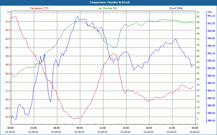Click the 19,5 temperature axis value
Screen dimensions: 217x135
(8, 48)
